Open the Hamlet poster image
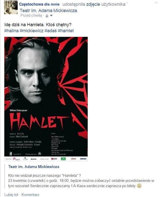This screenshot has height=197, width=161. tap(46, 99)
